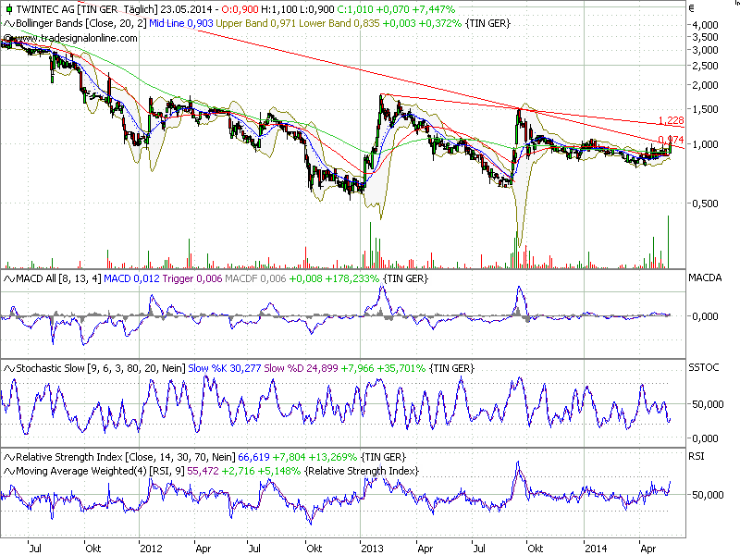
Task: Click the 0,500 price axis label
Action: tap(705, 203)
